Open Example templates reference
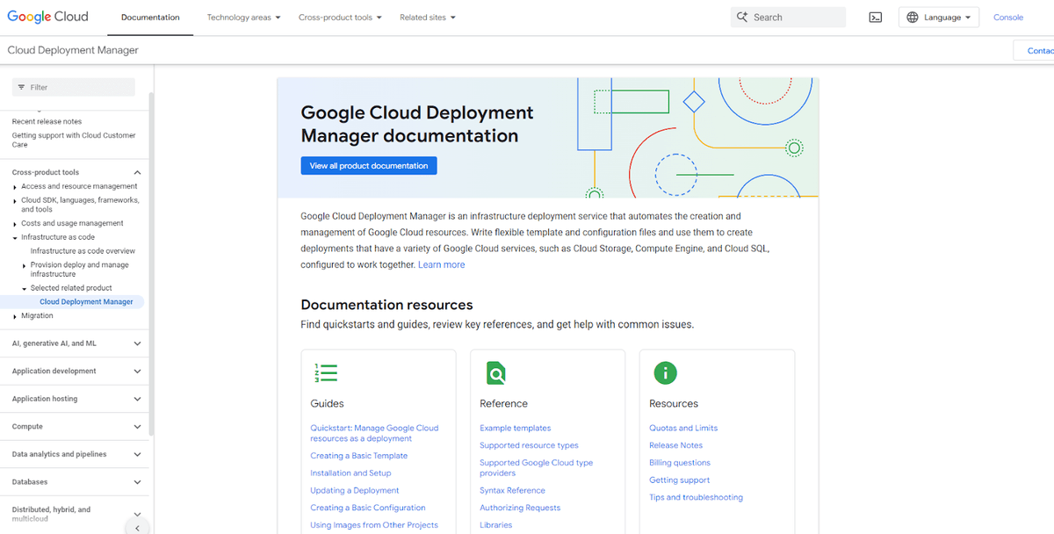Screen dimensions: 1054x534 click(x=515, y=429)
